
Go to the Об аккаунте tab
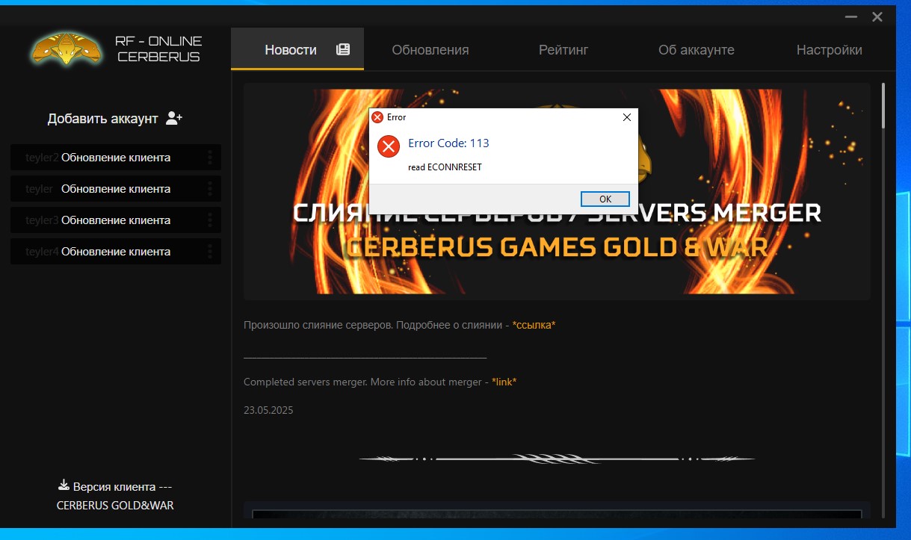(696, 50)
